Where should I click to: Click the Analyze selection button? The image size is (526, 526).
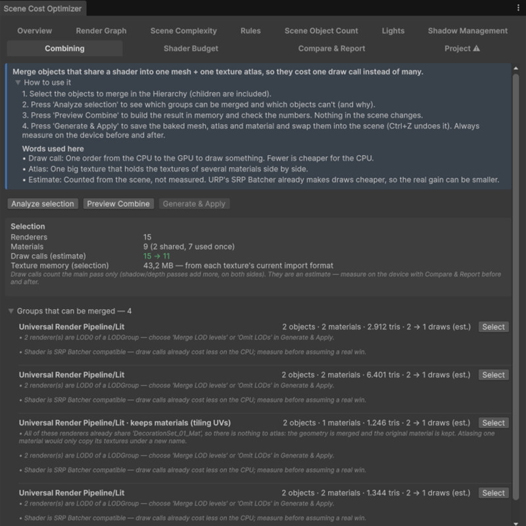(x=43, y=204)
